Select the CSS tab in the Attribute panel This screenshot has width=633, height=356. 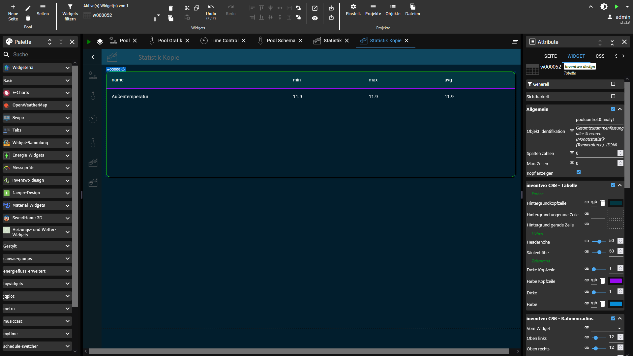coord(600,56)
